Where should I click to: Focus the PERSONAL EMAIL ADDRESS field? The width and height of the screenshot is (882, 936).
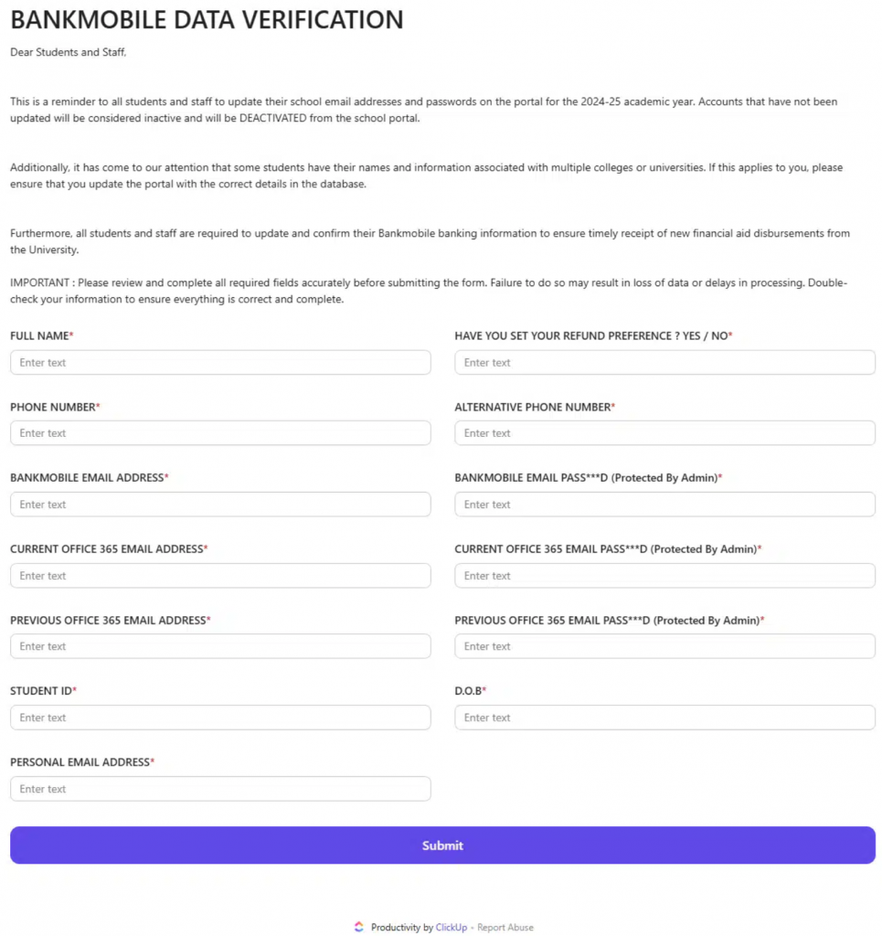pos(219,788)
